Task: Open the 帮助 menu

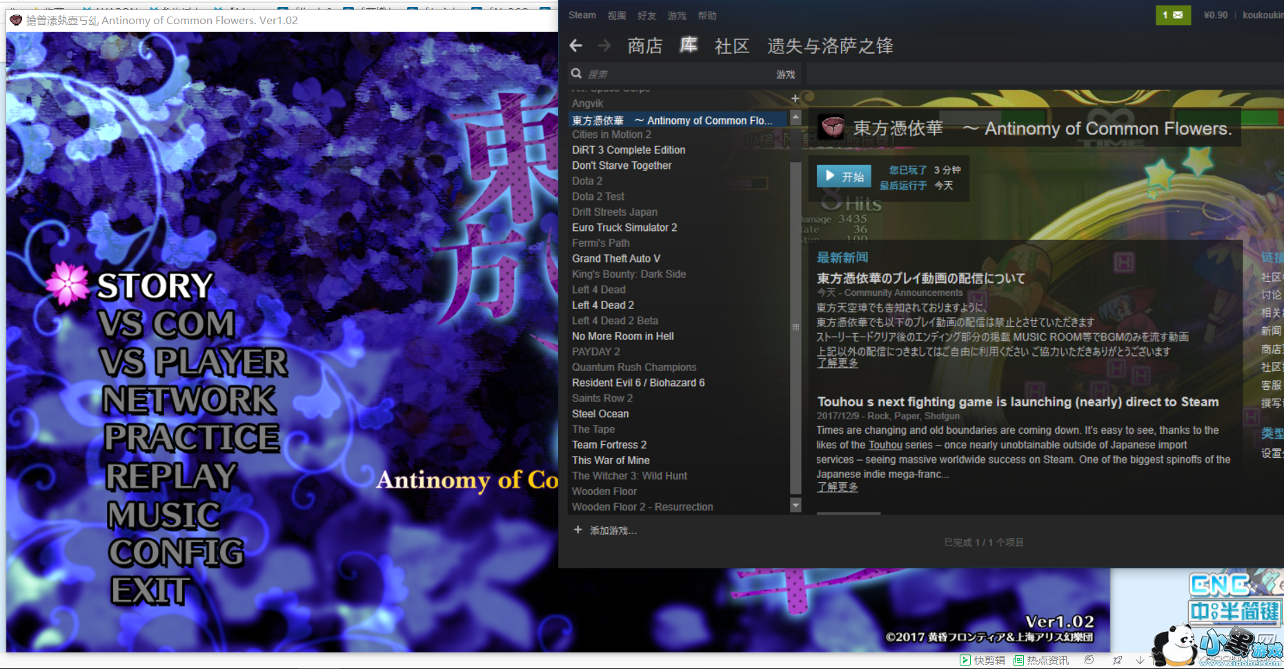Action: coord(707,15)
